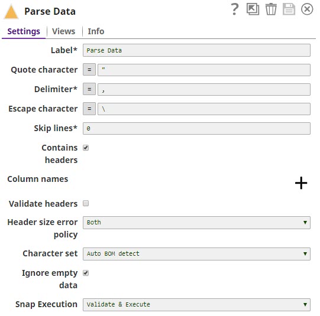Viewport: 320px width, 316px height.
Task: Click the save floppy disk icon
Action: [x=289, y=9]
